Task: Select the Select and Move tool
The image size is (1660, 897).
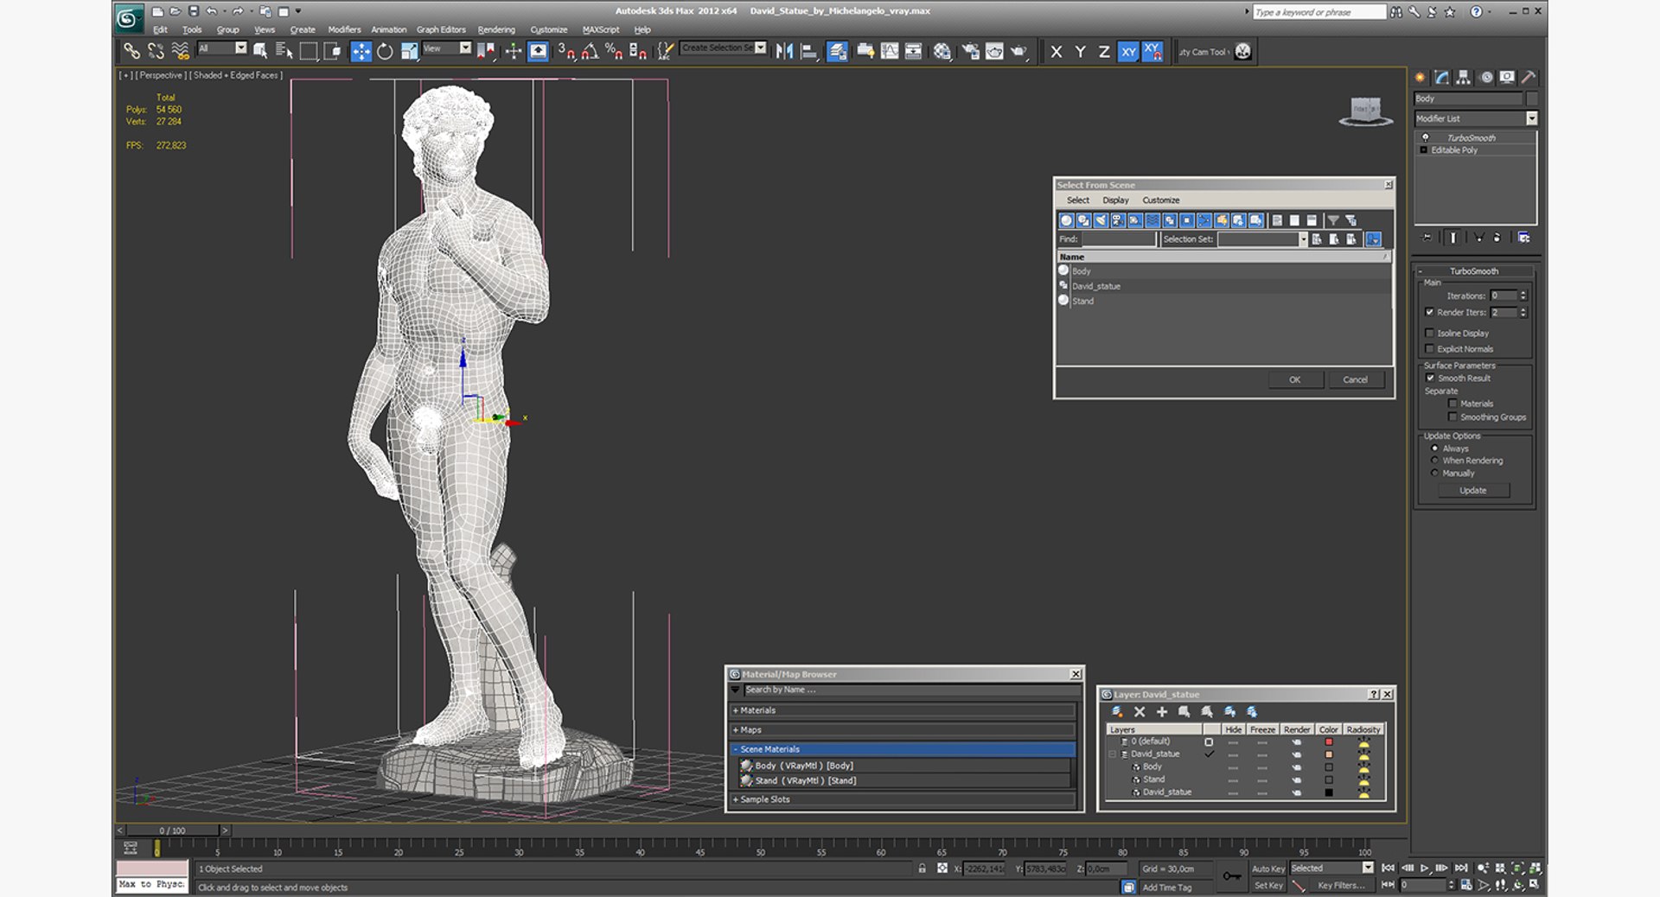Action: pos(361,52)
